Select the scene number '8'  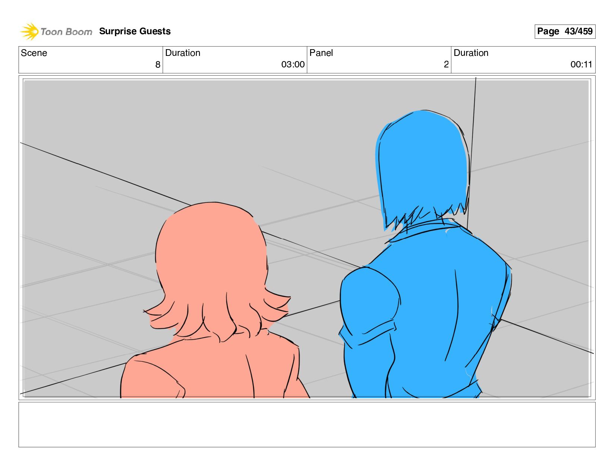[x=158, y=65]
